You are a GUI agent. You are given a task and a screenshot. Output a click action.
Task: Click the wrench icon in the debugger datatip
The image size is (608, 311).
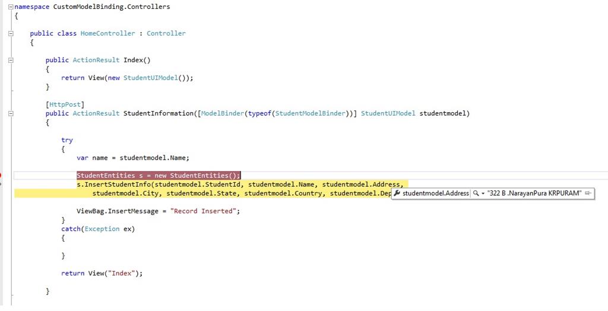397,193
